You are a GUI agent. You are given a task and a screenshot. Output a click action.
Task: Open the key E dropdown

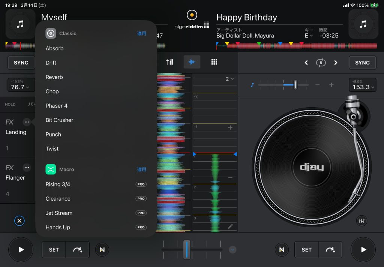point(309,36)
